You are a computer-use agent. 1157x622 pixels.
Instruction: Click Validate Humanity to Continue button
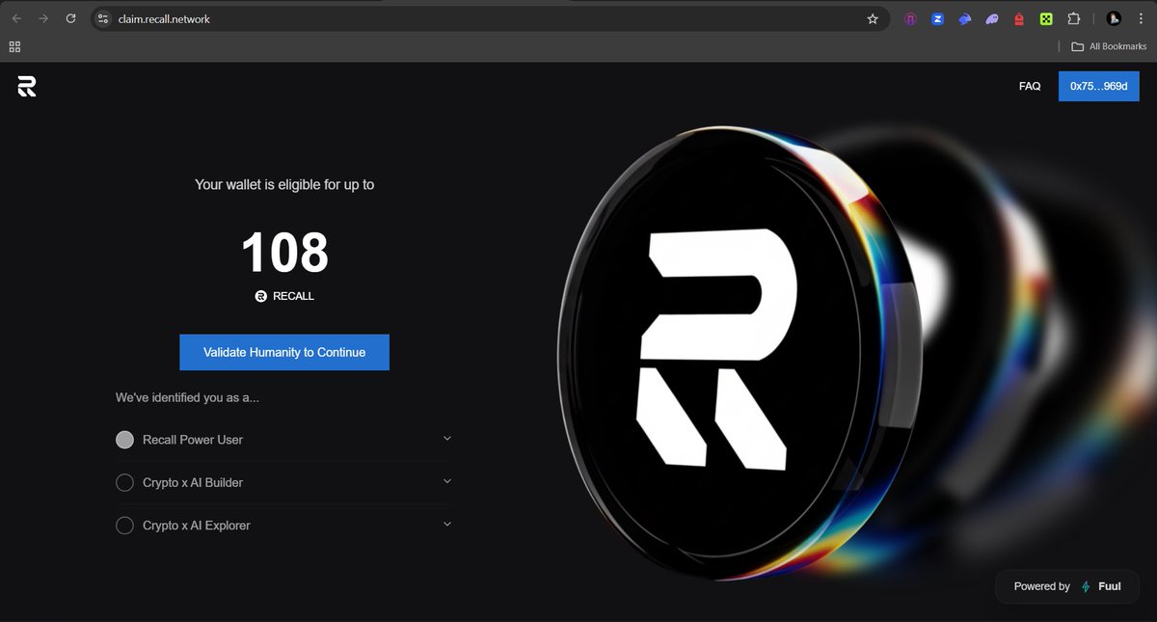pyautogui.click(x=284, y=352)
